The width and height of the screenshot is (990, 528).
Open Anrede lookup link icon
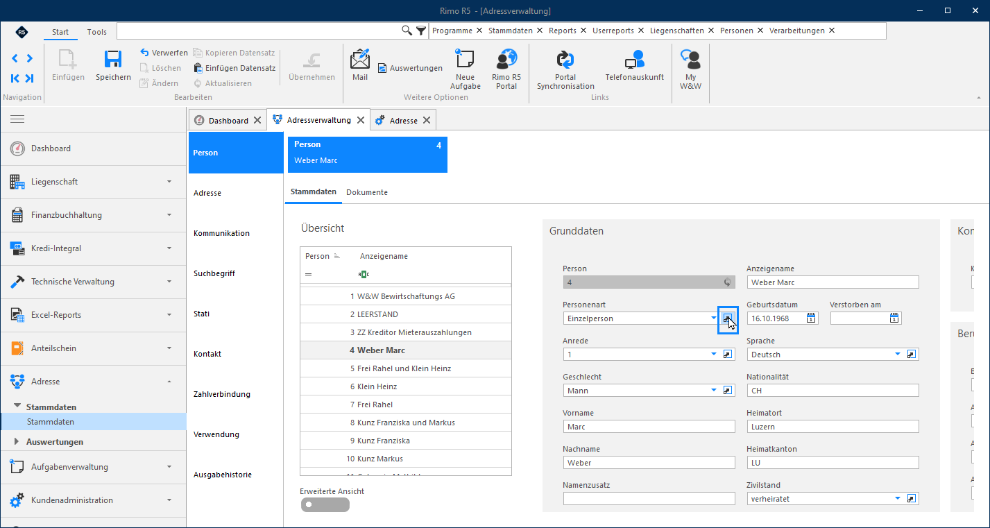728,355
